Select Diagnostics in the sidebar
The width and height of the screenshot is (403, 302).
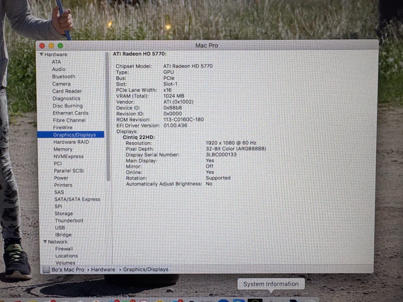66,98
